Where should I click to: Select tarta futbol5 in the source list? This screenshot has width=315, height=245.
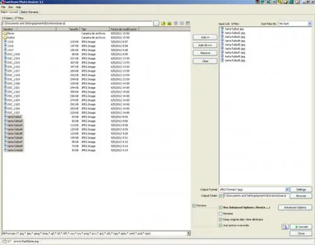point(15,134)
